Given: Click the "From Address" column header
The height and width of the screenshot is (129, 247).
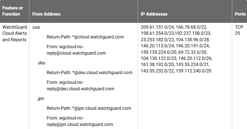Looking at the screenshot, I should point(46,14).
